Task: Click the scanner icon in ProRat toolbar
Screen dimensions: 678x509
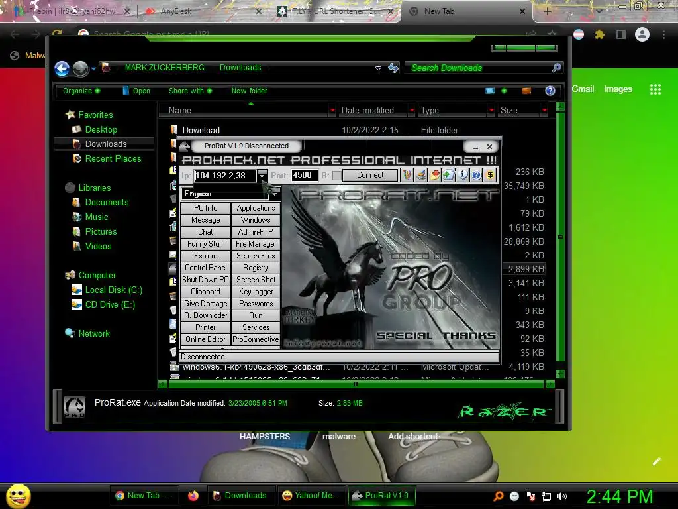Action: [420, 175]
